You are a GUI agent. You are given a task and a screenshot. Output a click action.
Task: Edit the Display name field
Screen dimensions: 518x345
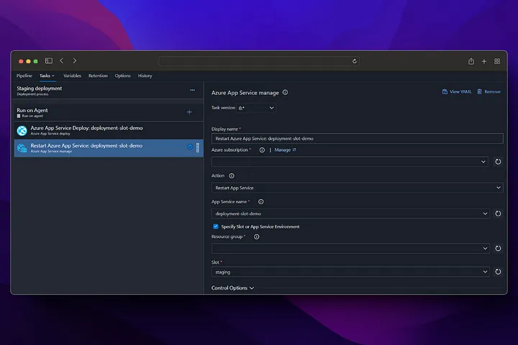(x=357, y=139)
